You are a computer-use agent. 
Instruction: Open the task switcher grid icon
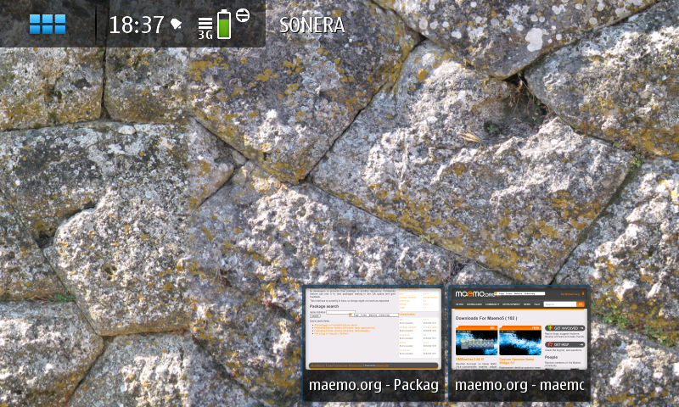point(48,24)
